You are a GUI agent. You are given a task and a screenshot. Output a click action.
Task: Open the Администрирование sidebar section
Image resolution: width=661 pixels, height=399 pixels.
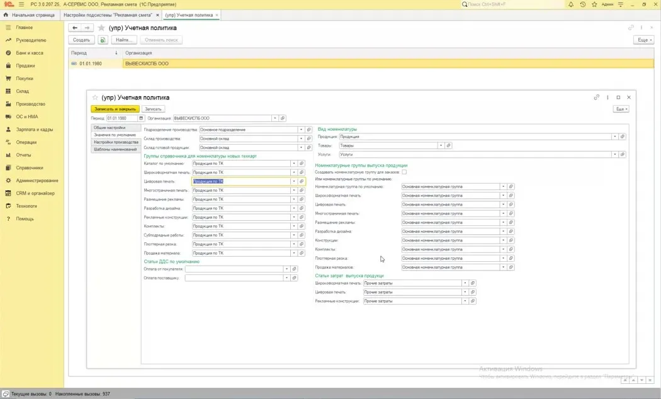(x=37, y=181)
